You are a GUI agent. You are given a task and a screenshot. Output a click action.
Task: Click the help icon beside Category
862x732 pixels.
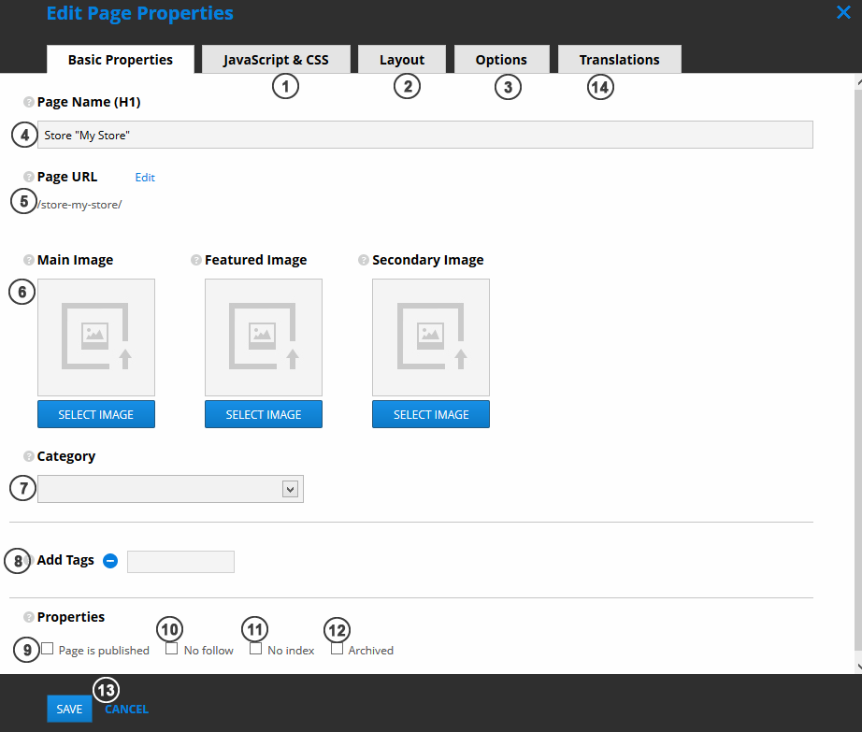pyautogui.click(x=29, y=457)
